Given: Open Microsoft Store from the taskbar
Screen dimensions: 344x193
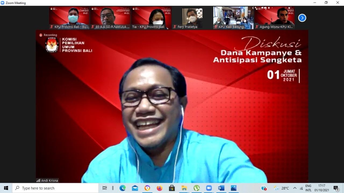Looking at the screenshot, I should (172, 188).
